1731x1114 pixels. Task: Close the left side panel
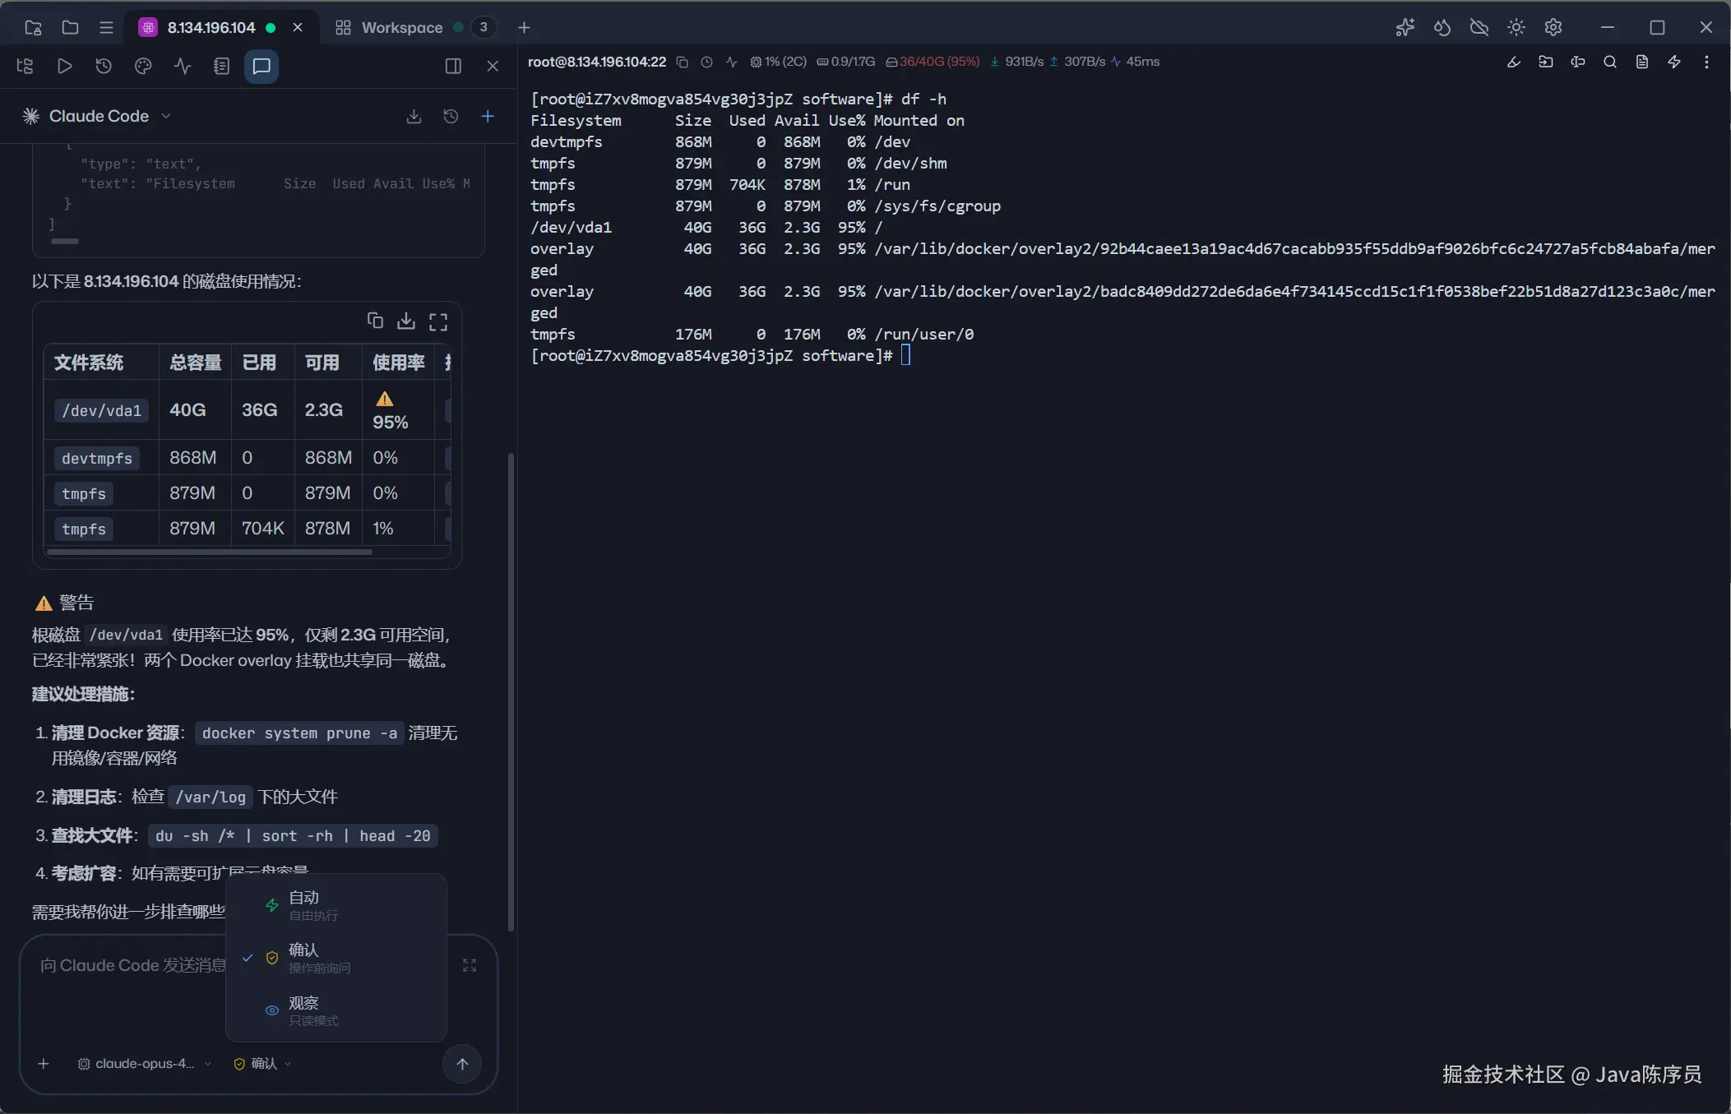click(493, 66)
